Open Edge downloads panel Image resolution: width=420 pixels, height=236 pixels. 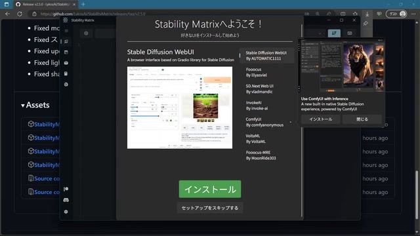(367, 14)
